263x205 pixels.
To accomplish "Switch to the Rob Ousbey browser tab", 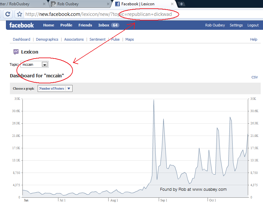I will (80, 4).
